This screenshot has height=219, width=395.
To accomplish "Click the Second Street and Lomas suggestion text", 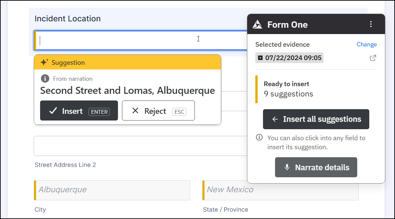I will point(127,90).
